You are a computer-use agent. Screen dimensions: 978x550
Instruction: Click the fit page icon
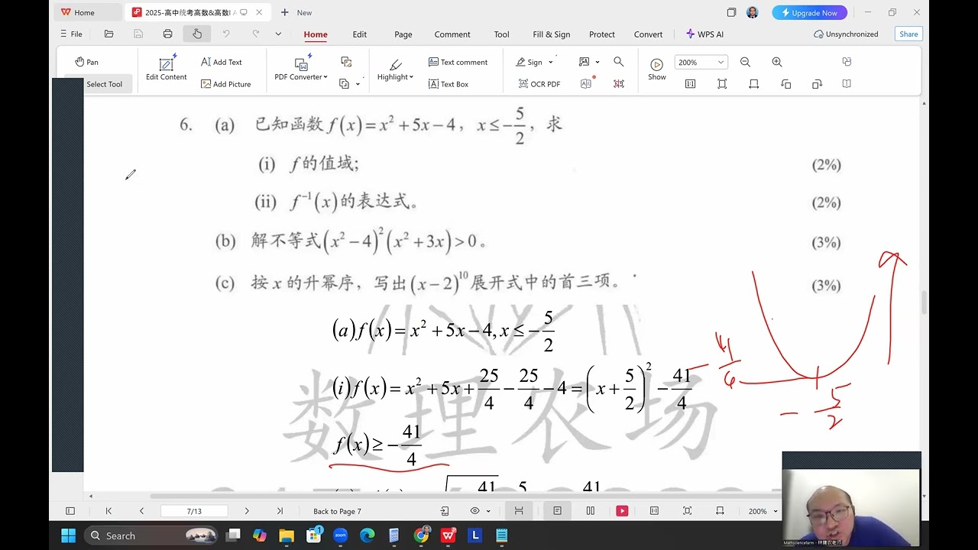(x=722, y=84)
